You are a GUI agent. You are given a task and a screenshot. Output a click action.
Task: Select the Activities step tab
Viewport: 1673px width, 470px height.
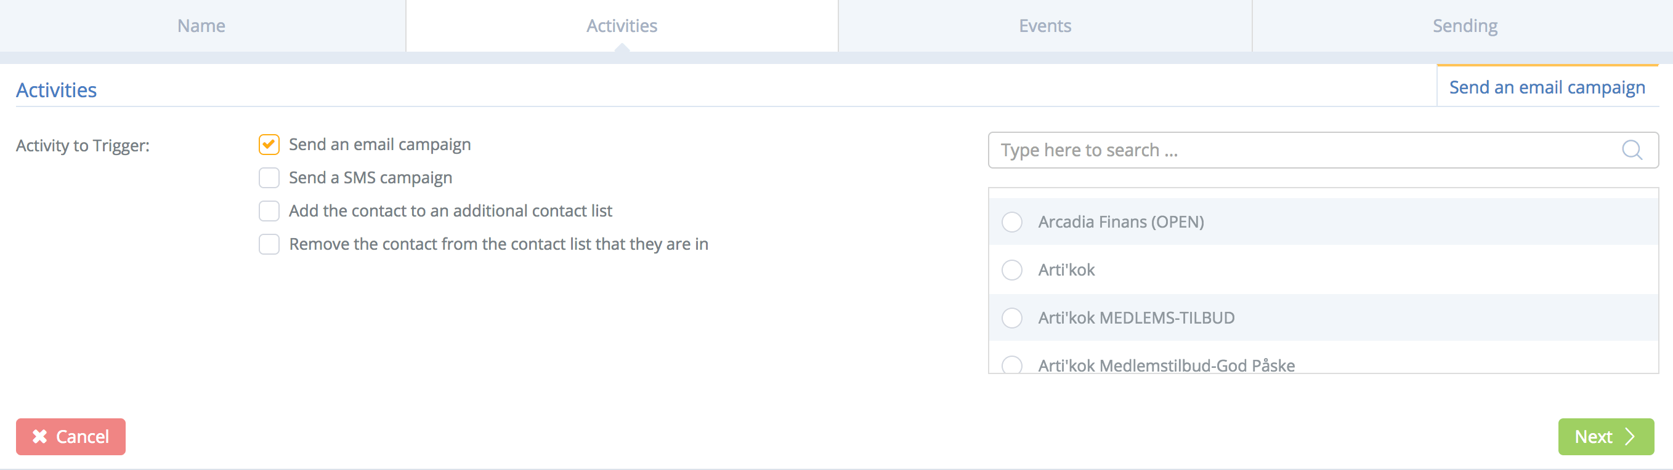622,26
